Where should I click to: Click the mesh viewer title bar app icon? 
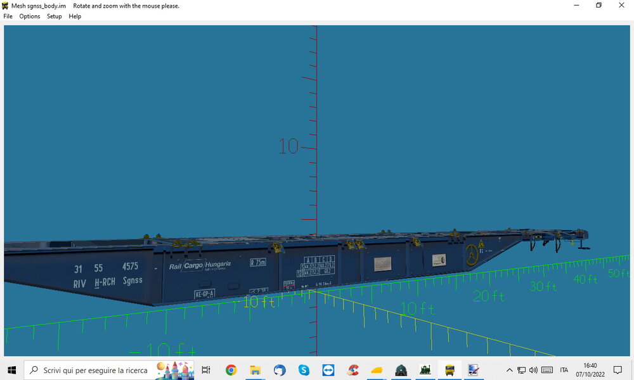[5, 6]
